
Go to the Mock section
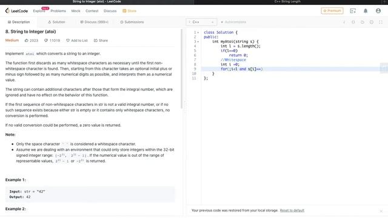pos(76,11)
